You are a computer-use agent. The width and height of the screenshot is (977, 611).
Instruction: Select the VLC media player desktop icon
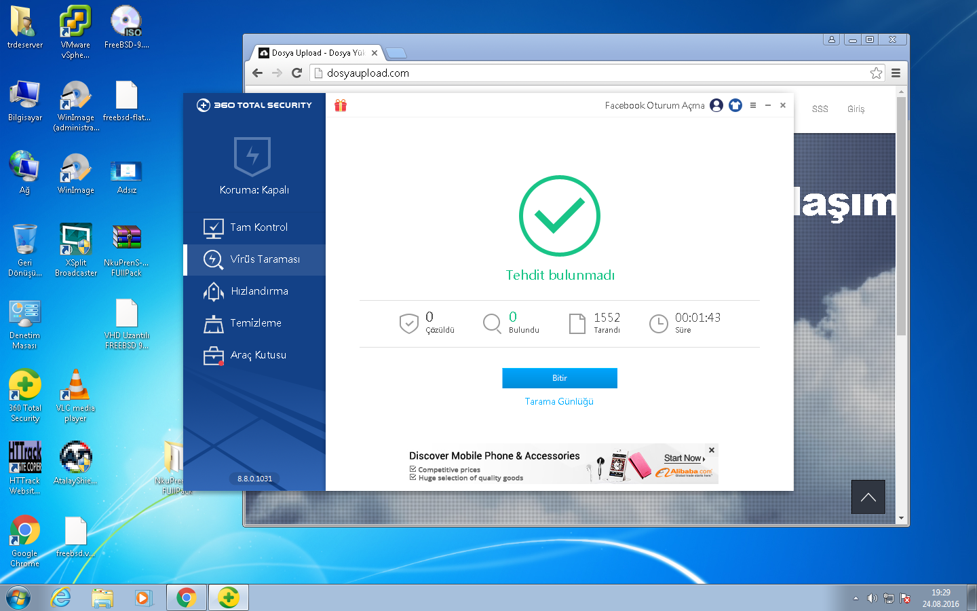click(x=76, y=396)
